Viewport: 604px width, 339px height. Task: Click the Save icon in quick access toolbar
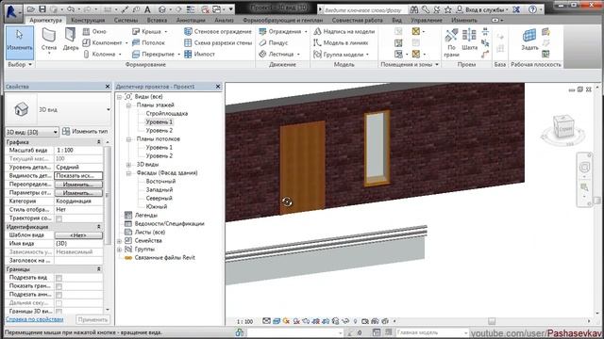point(42,8)
